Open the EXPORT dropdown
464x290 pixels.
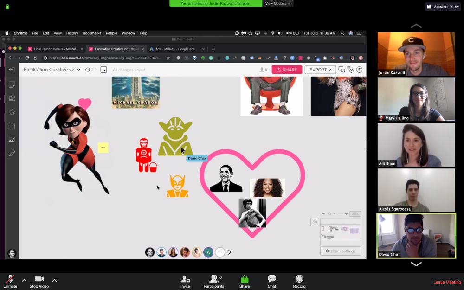coord(320,70)
